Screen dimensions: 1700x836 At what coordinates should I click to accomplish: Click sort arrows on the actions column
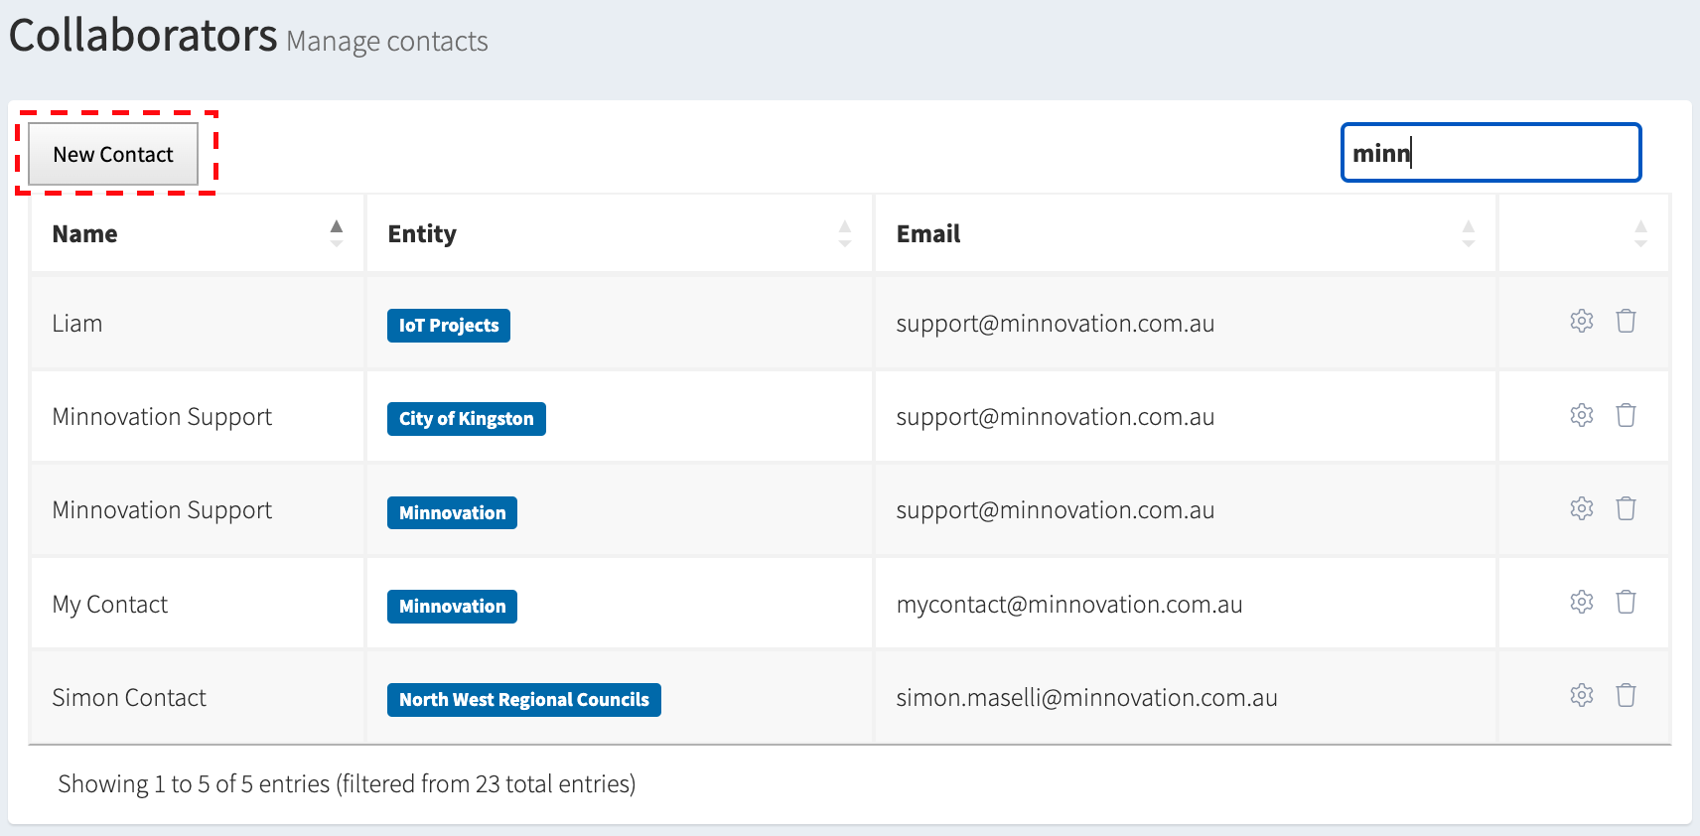point(1639,234)
